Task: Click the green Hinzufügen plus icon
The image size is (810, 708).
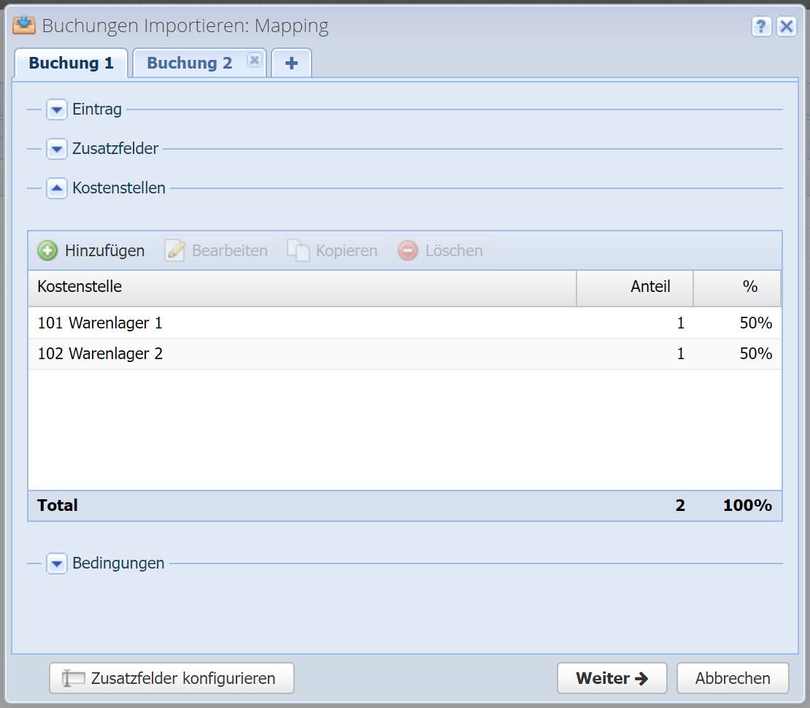Action: [47, 250]
